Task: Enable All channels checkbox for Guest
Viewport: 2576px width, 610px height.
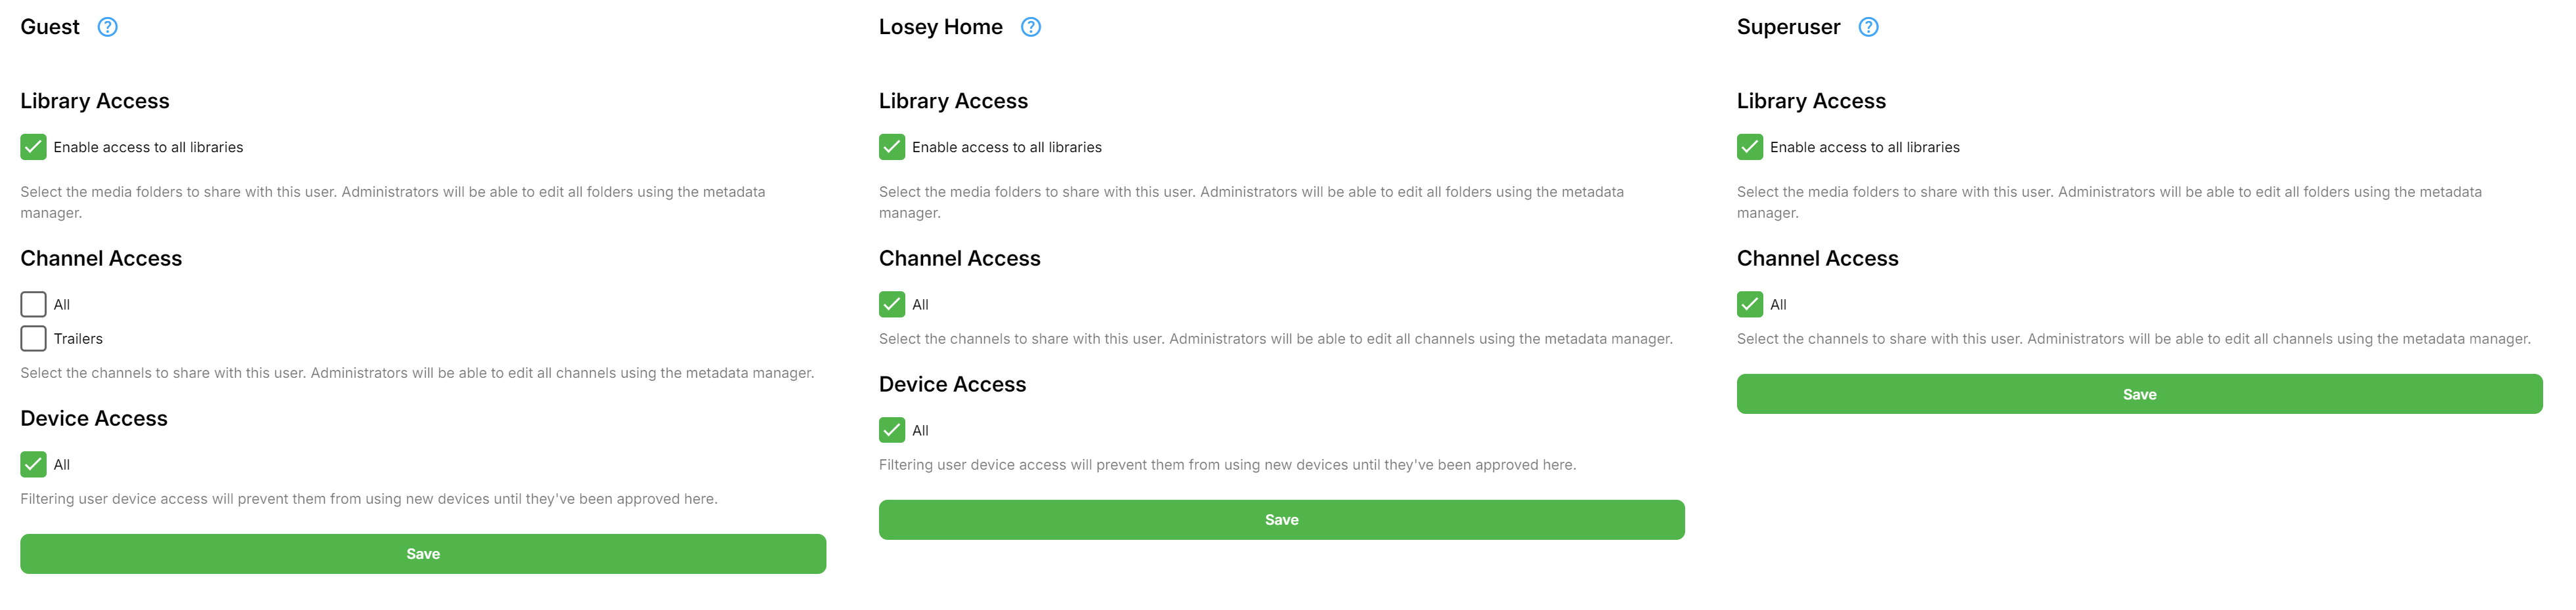Action: click(33, 304)
